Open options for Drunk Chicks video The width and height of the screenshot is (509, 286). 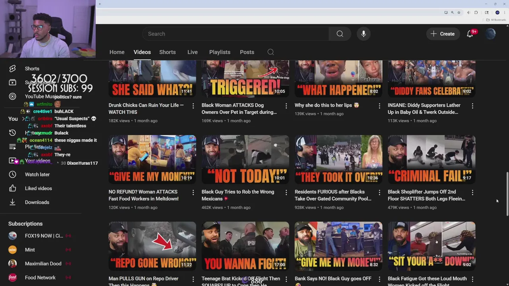193,106
